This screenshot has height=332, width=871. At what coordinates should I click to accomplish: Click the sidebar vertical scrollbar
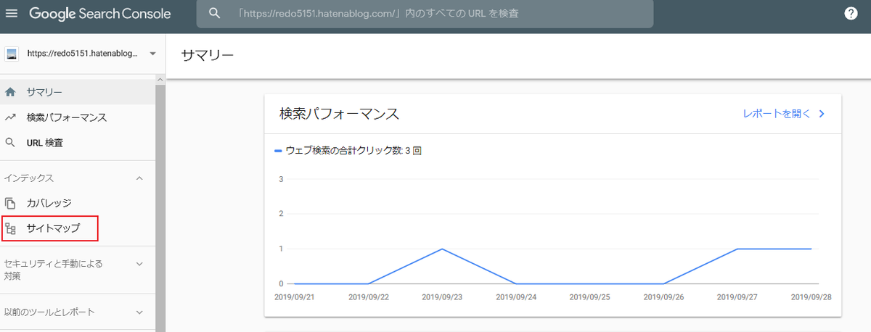click(x=160, y=207)
